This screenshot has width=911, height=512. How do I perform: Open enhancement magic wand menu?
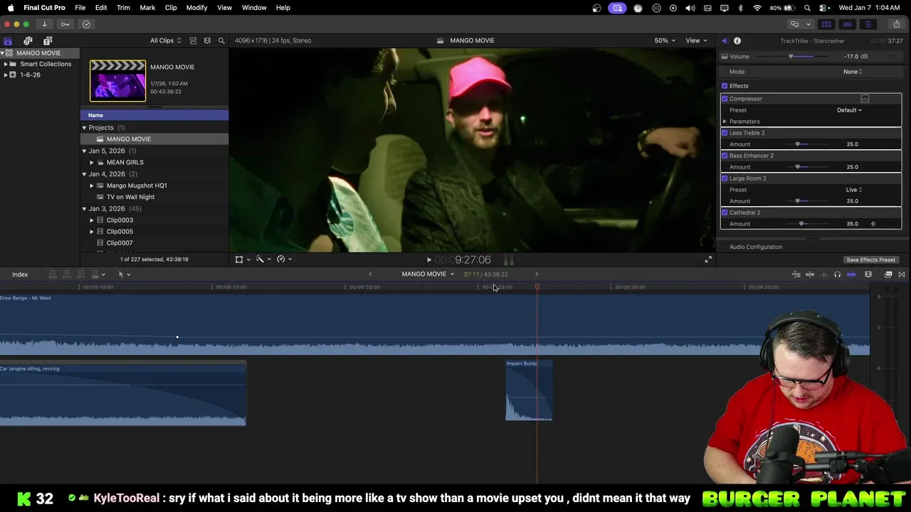click(x=263, y=260)
